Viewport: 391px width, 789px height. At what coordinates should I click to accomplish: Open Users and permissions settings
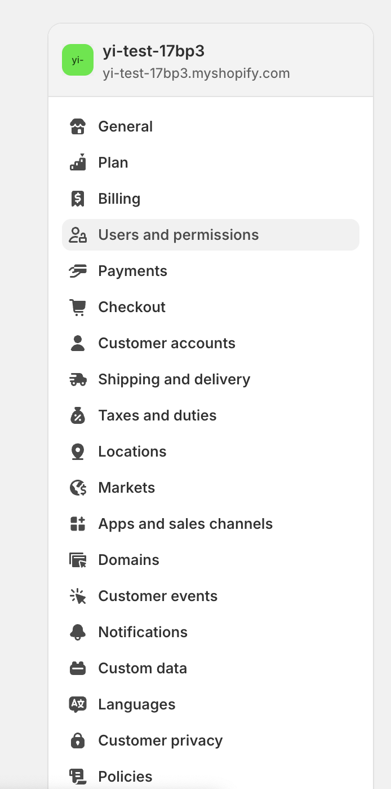[x=178, y=235]
